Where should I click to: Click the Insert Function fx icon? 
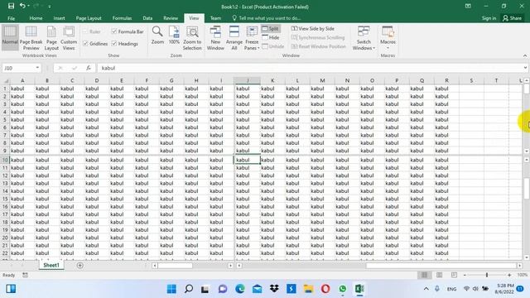tap(89, 68)
